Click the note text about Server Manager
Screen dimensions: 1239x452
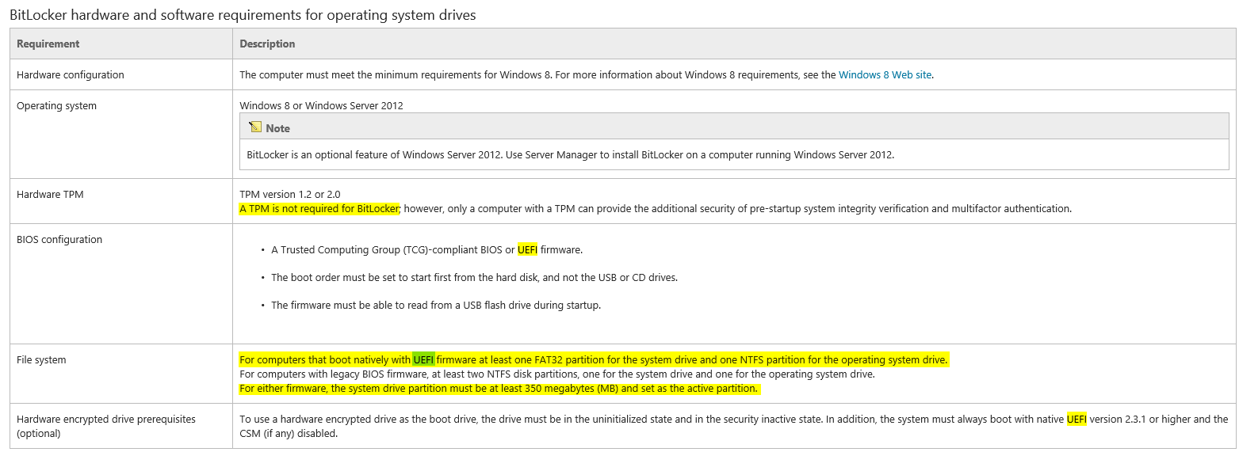(x=570, y=154)
